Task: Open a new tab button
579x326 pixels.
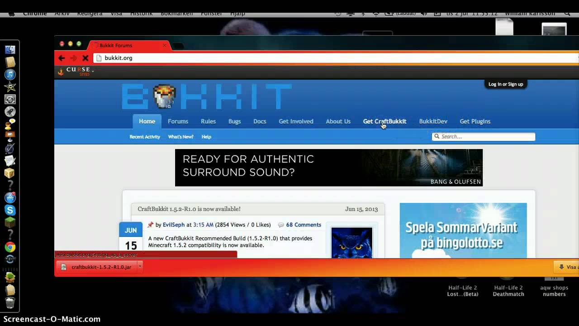Action: click(178, 46)
